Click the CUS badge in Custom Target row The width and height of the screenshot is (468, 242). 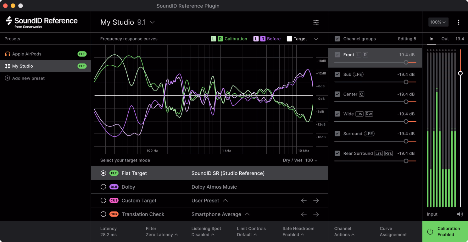pos(114,201)
